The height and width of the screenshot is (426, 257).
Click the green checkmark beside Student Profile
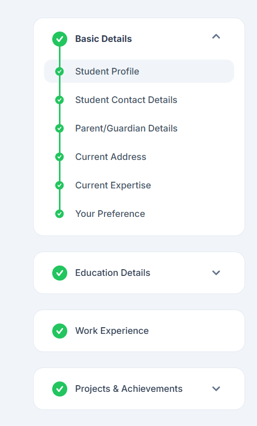[x=59, y=71]
